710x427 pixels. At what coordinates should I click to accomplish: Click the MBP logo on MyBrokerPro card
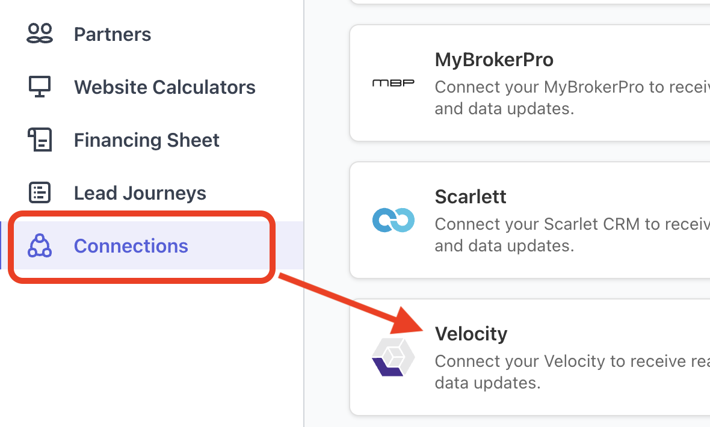click(x=393, y=83)
